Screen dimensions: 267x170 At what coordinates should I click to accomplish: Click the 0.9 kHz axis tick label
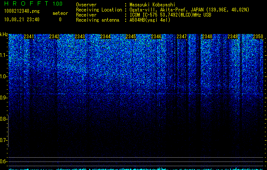coord(3,98)
